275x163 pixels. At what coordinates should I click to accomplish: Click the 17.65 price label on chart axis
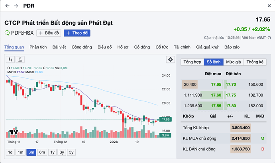pos(165,119)
